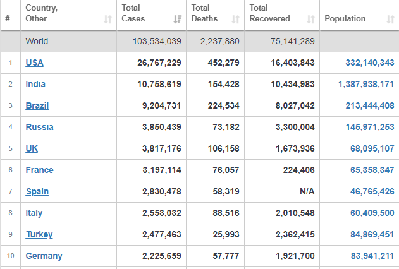Open the UK country link
Screen dimensions: 399x269
click(x=32, y=148)
